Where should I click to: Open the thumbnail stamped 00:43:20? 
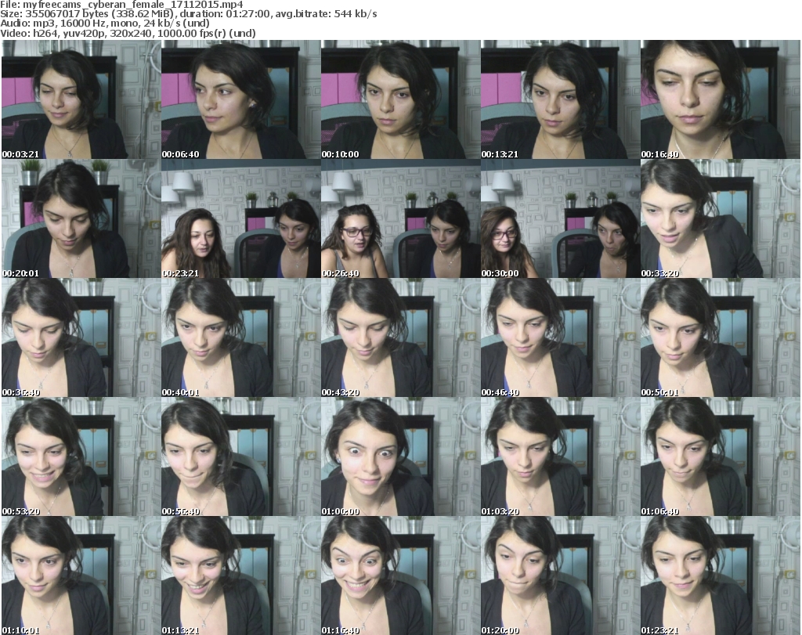point(400,338)
